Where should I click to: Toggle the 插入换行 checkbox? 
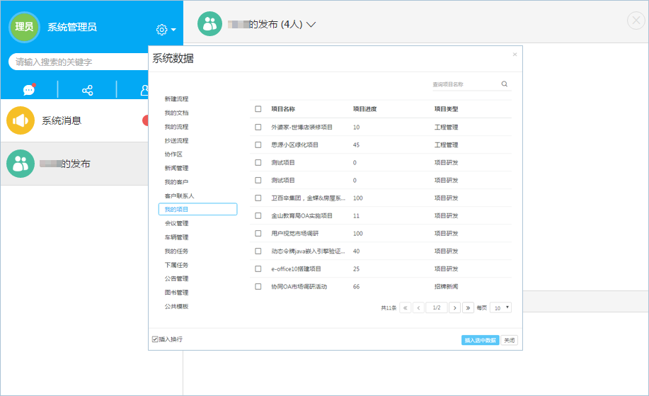(x=155, y=339)
